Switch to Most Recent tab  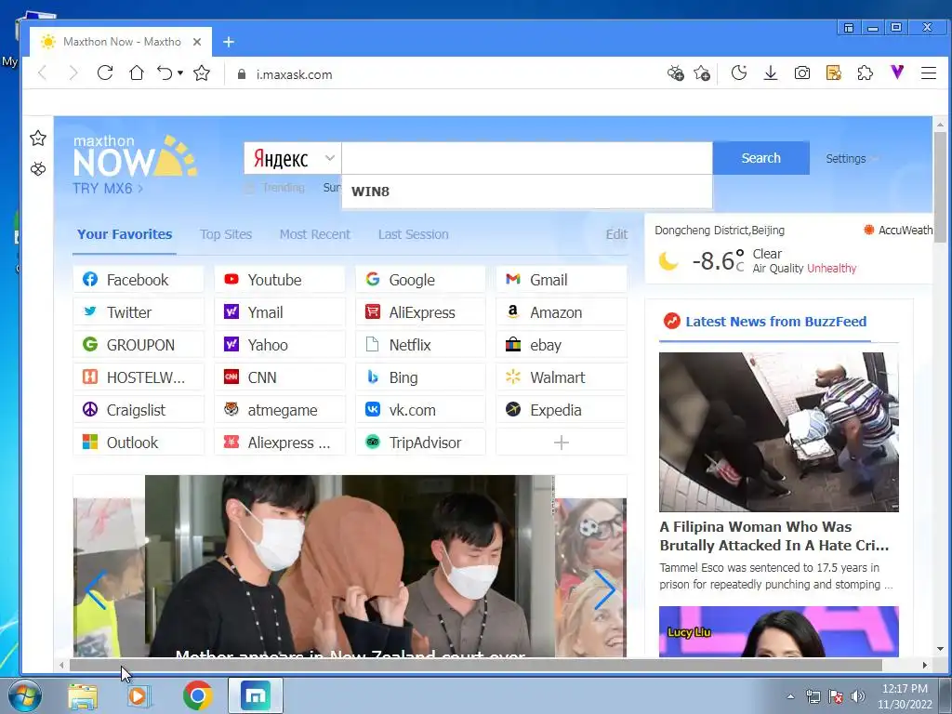pos(314,234)
